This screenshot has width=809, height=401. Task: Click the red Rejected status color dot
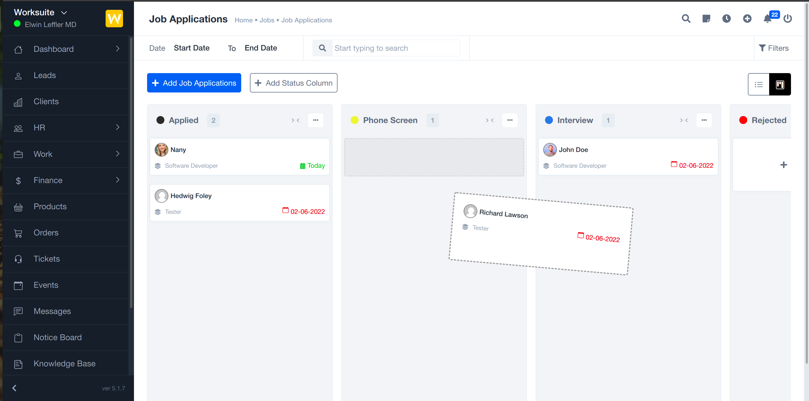coord(743,120)
